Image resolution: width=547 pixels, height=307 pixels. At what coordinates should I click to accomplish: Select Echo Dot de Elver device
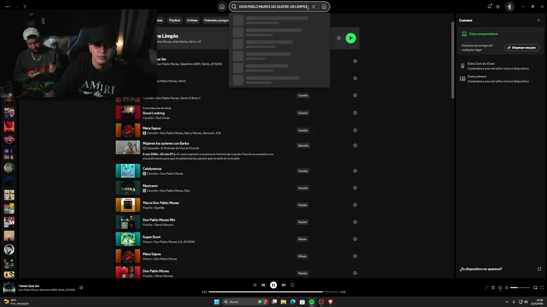[x=494, y=66]
